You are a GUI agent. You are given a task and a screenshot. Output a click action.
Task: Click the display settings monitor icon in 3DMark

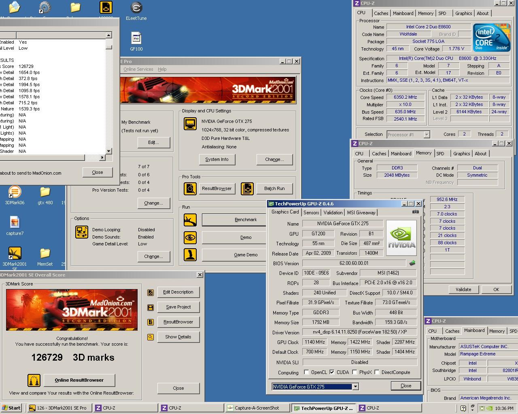click(190, 123)
